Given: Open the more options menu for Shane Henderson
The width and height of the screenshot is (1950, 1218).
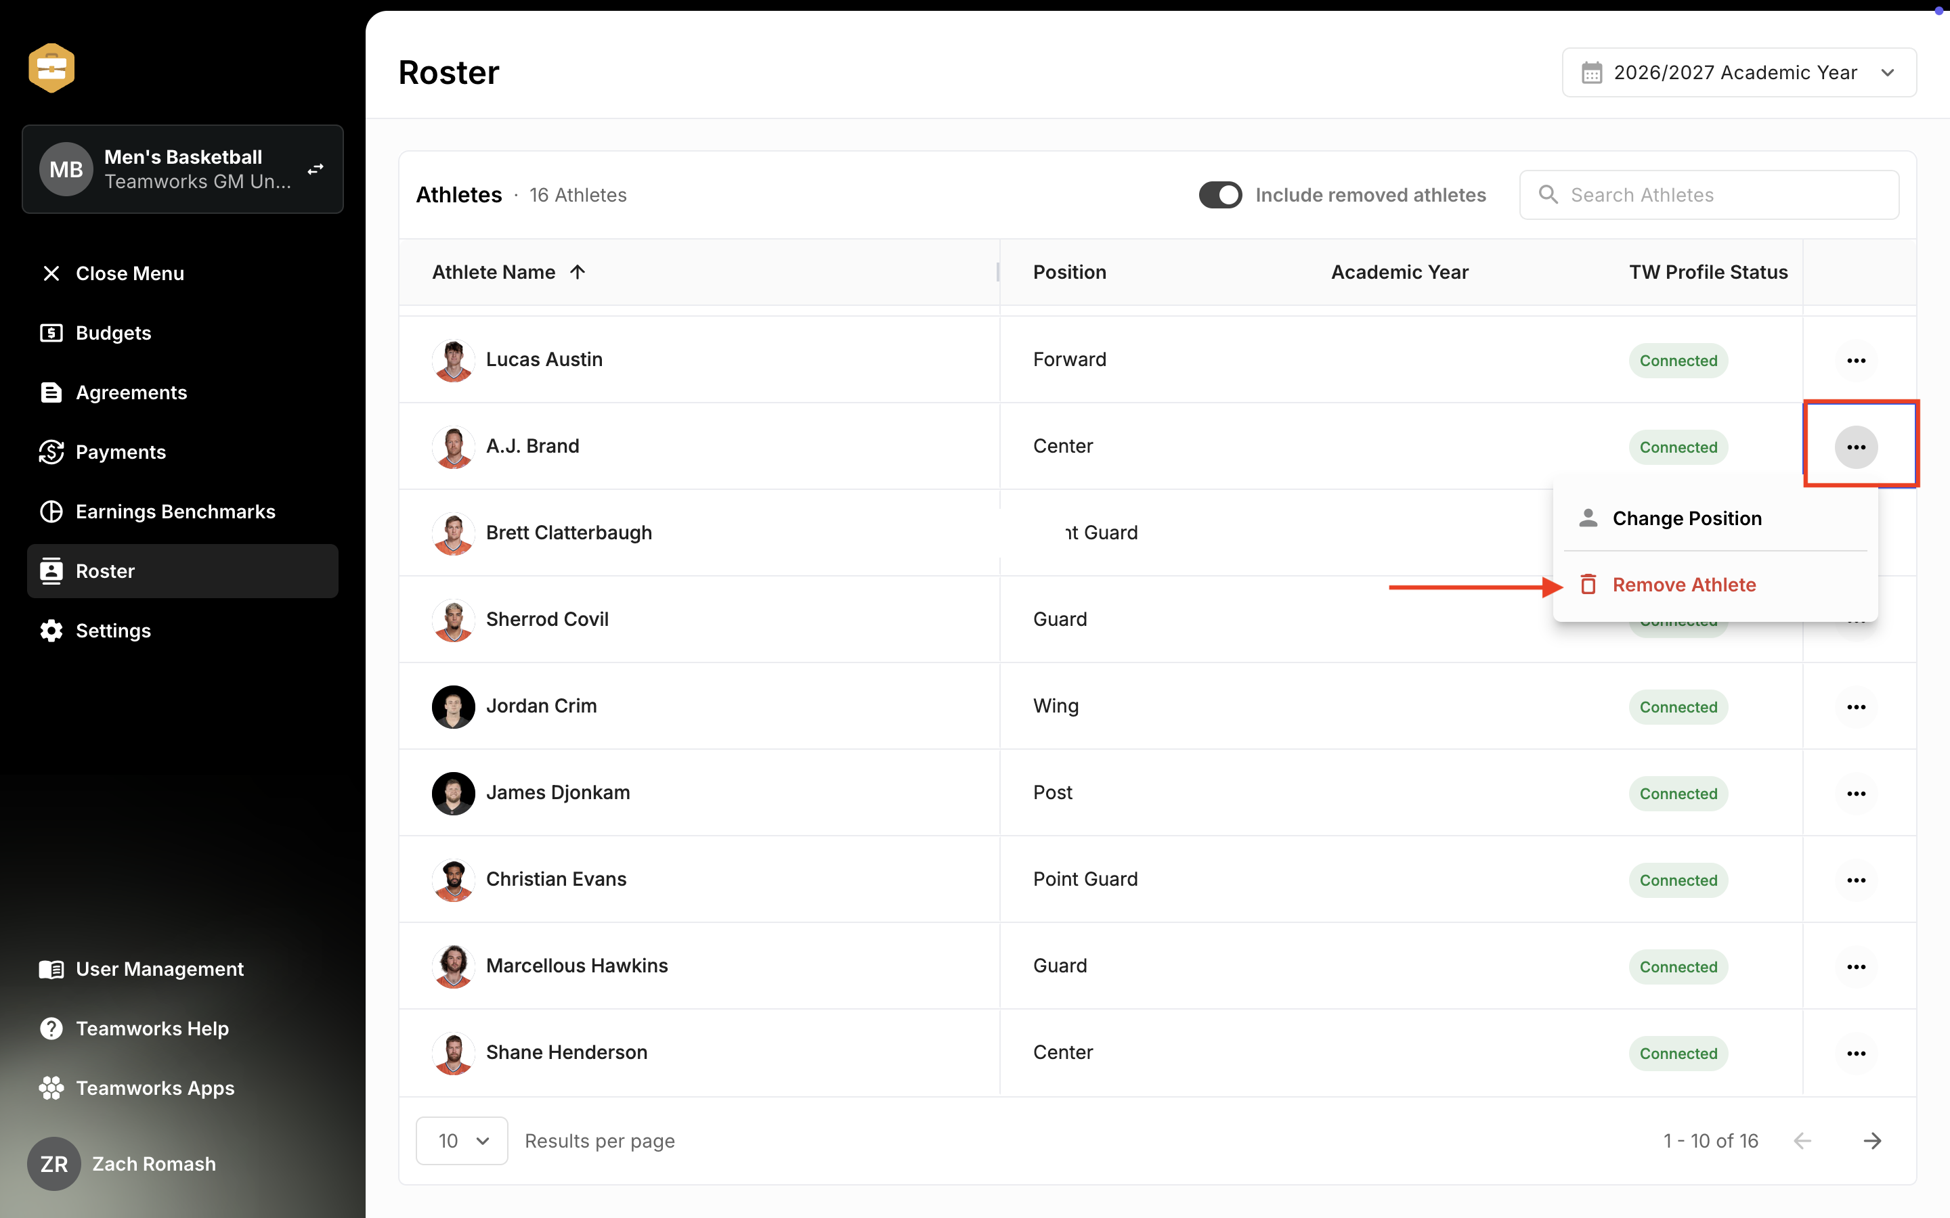Looking at the screenshot, I should (x=1857, y=1054).
